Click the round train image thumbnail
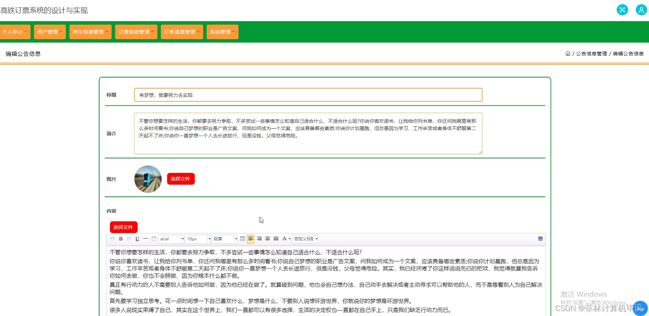This screenshot has height=316, width=649. [148, 179]
